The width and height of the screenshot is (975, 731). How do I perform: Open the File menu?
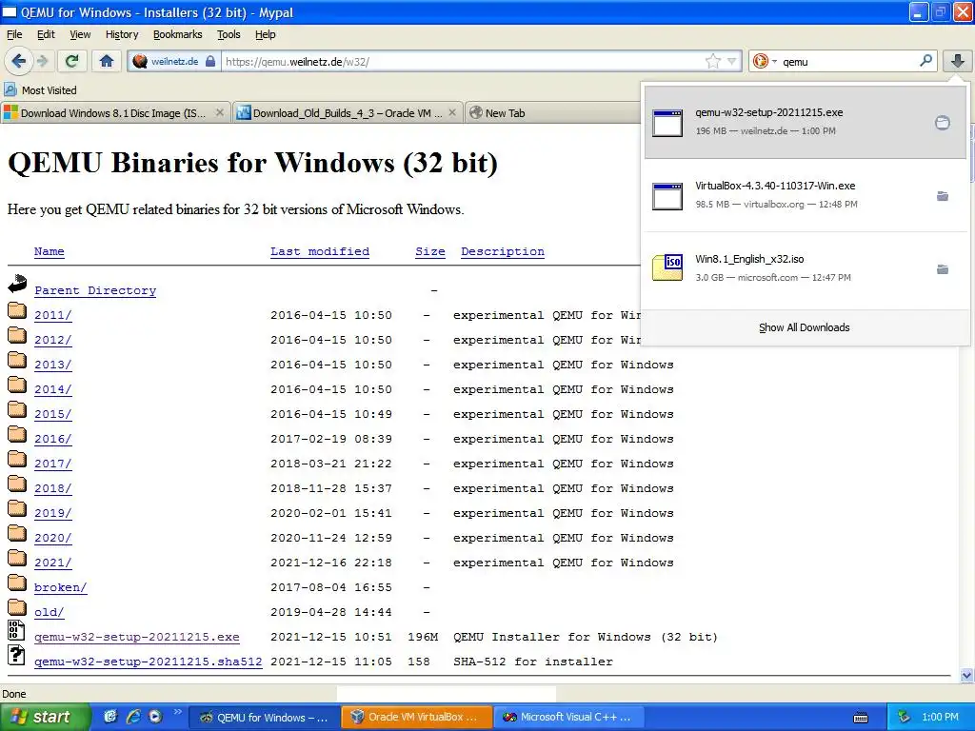(14, 34)
